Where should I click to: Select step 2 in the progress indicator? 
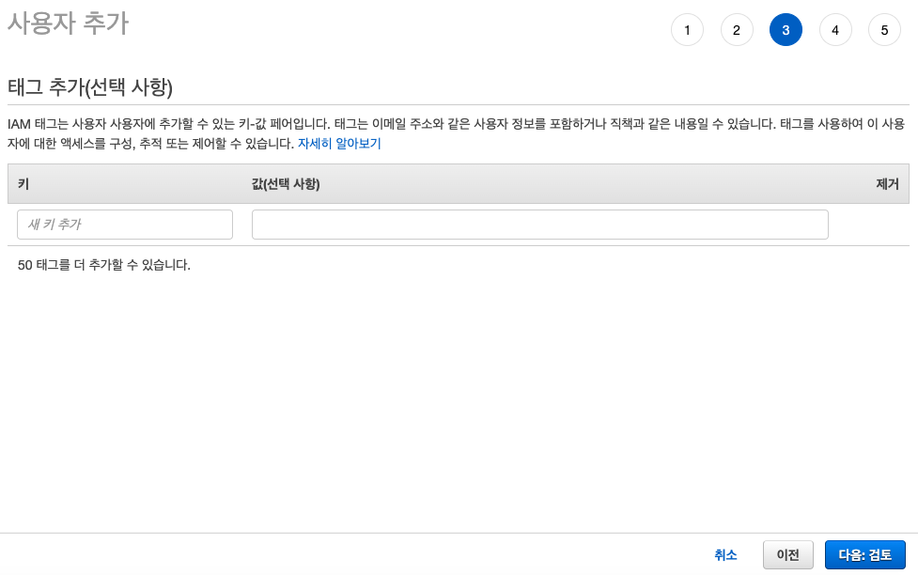[x=737, y=29]
